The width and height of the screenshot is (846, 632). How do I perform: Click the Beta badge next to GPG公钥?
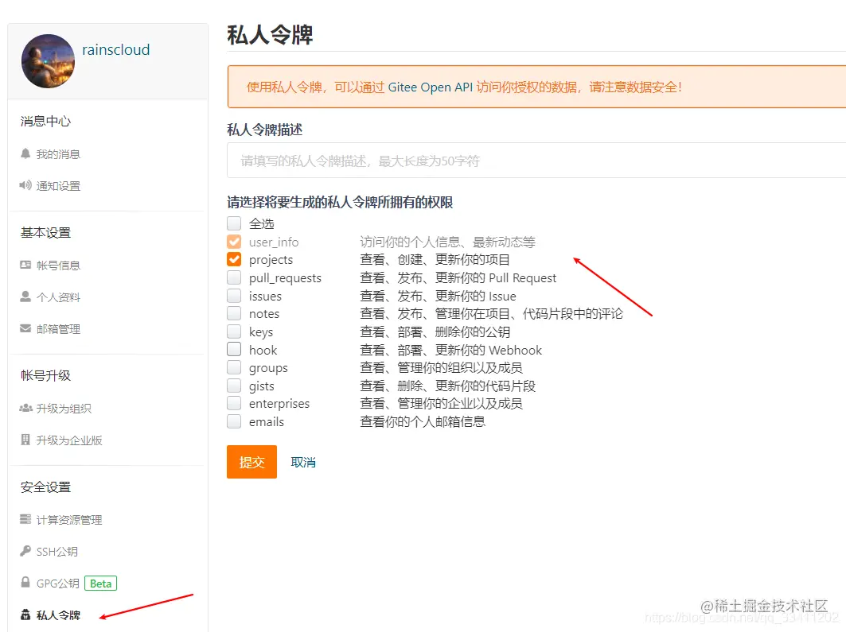(101, 584)
